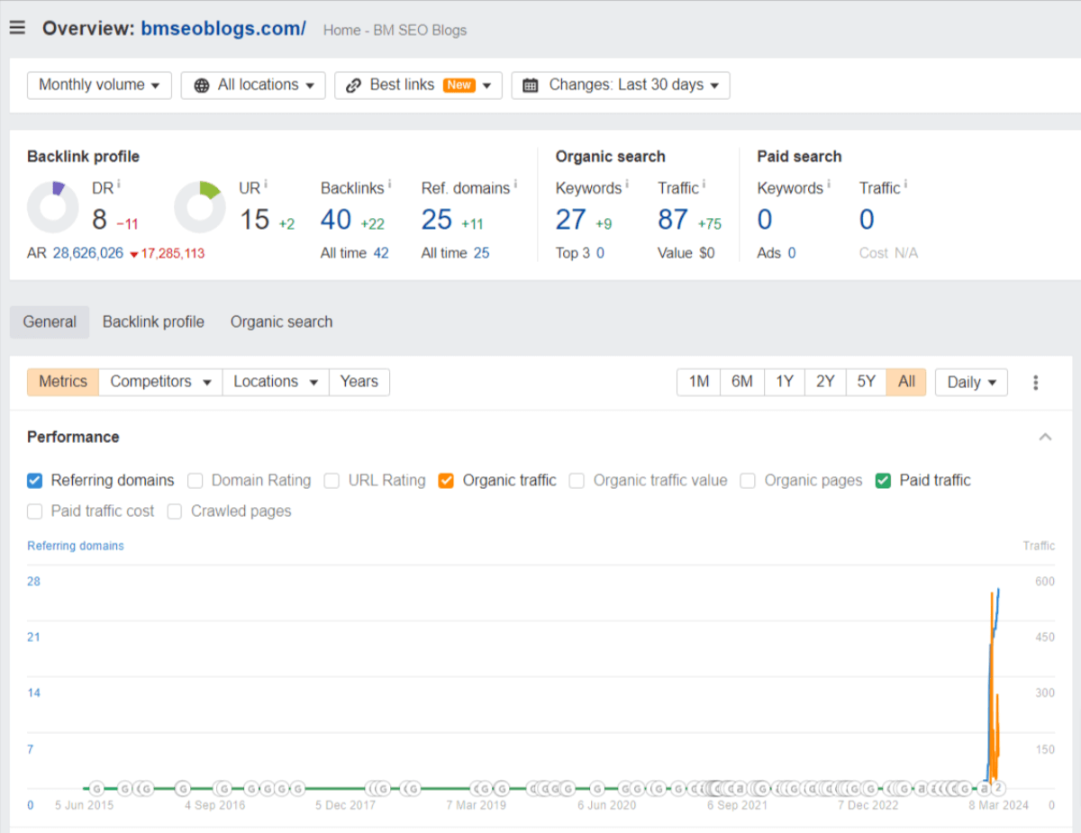1081x833 pixels.
Task: Click the Organic search Keywords info icon
Action: 627,184
